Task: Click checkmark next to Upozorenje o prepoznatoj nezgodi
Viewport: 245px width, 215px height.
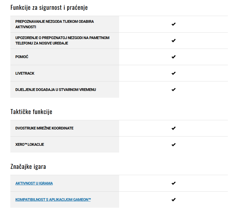Action: click(x=173, y=40)
